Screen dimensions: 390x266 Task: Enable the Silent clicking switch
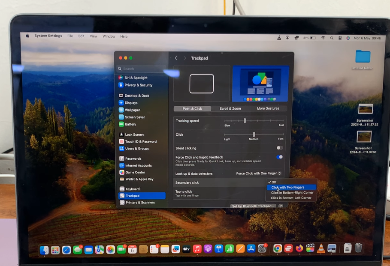point(280,148)
